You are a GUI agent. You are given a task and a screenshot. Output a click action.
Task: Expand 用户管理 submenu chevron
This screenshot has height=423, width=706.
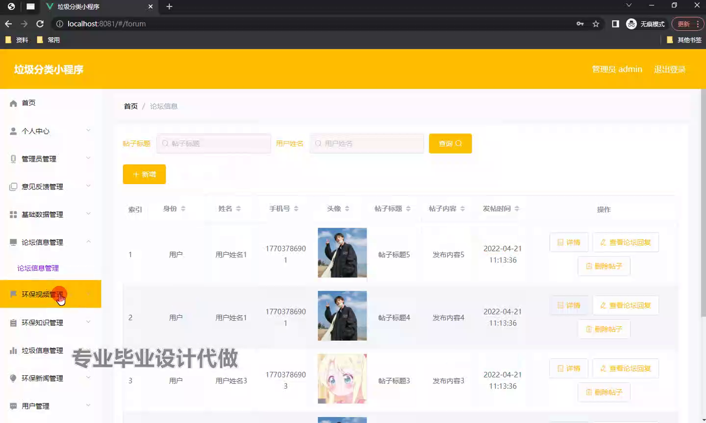pos(88,405)
